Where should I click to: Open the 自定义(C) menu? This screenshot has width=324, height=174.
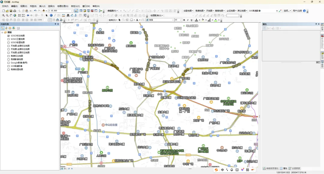click(75, 6)
